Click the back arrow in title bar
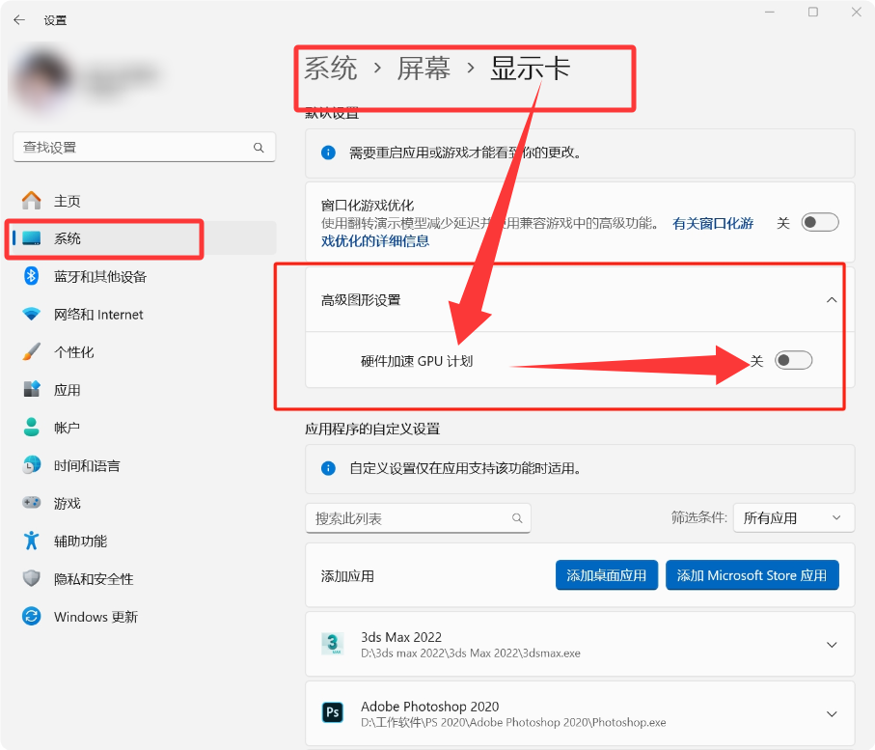Image resolution: width=875 pixels, height=750 pixels. pyautogui.click(x=19, y=20)
